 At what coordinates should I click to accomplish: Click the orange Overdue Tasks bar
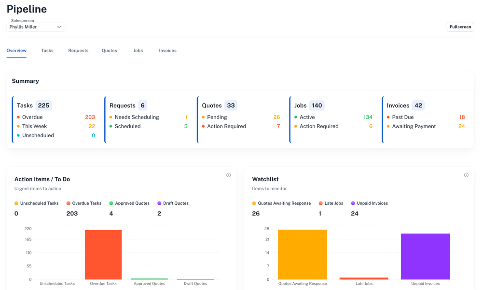103,254
